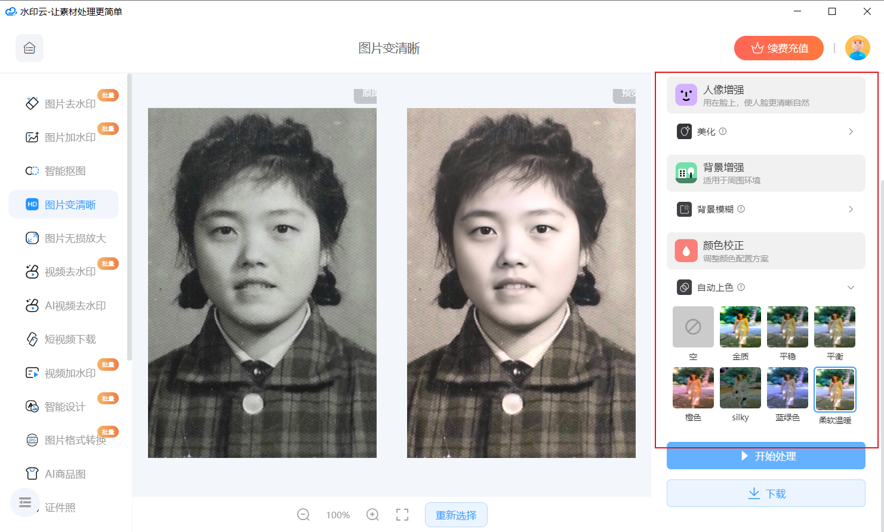Click the 自动上色 icon
This screenshot has height=532, width=884.
(x=685, y=287)
